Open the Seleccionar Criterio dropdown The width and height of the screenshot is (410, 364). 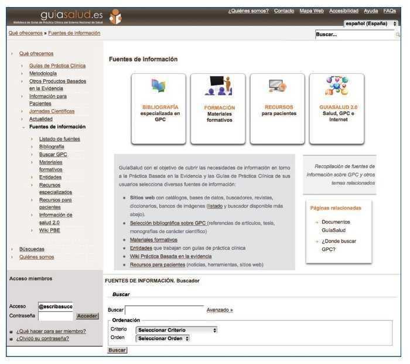[176, 330]
